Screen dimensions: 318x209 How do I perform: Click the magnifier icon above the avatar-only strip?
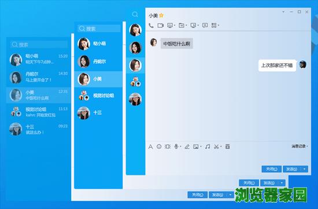[x=135, y=14]
